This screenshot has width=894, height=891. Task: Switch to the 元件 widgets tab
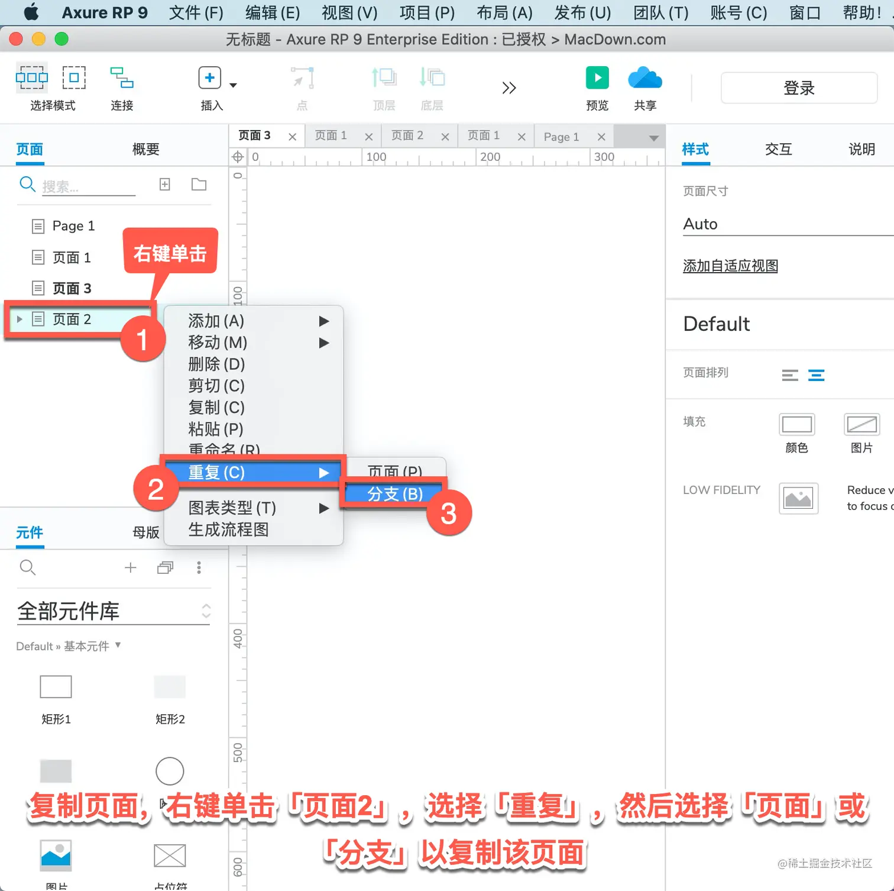(x=30, y=532)
